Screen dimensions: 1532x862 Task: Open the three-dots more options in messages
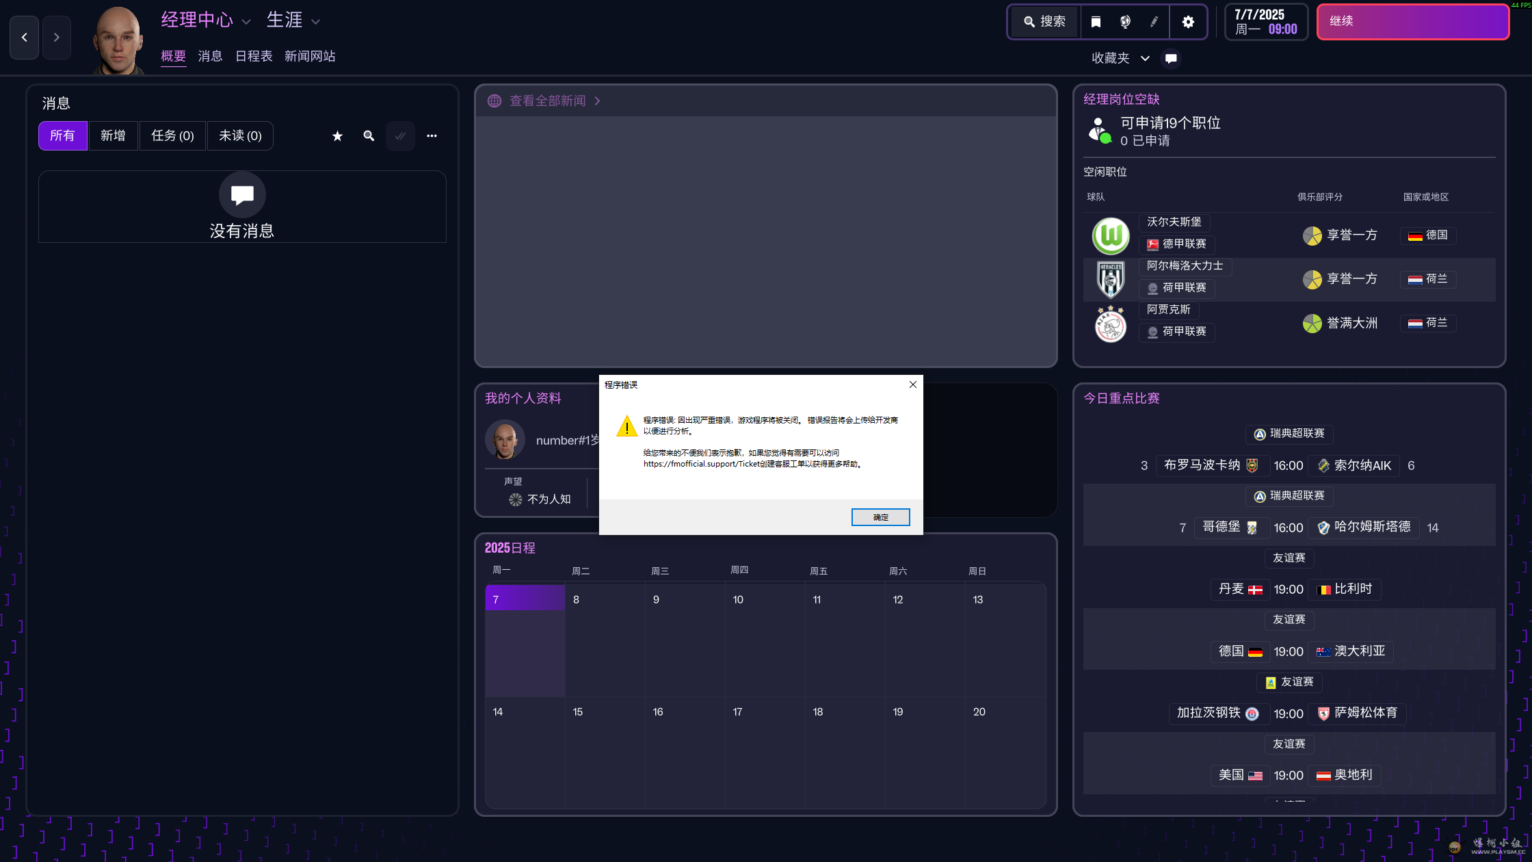[432, 136]
